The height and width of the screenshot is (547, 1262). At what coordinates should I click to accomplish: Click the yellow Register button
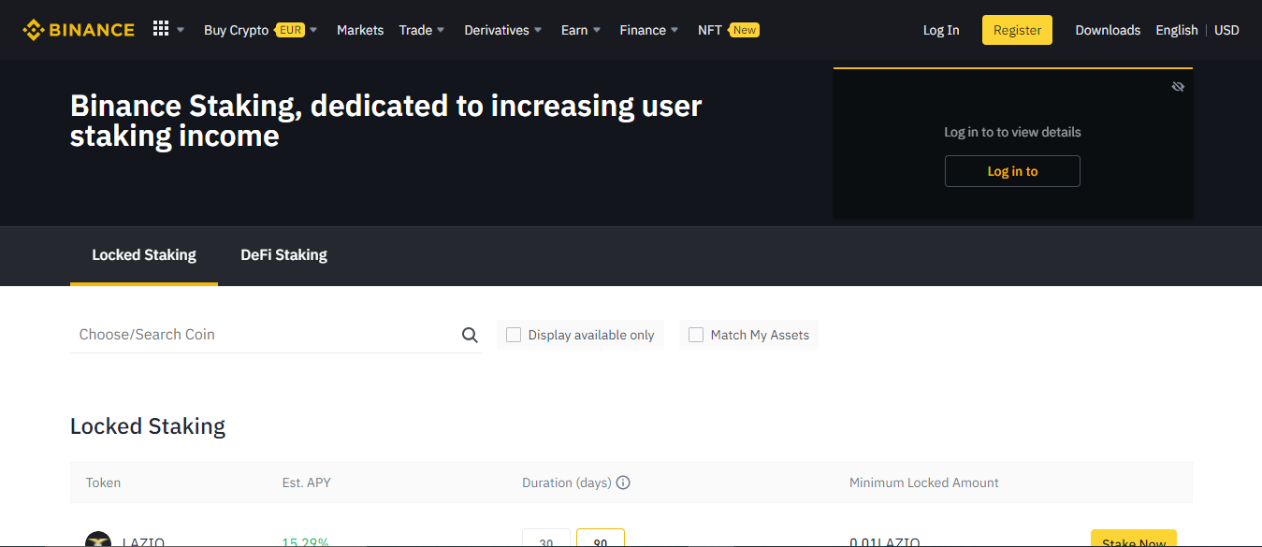1017,30
